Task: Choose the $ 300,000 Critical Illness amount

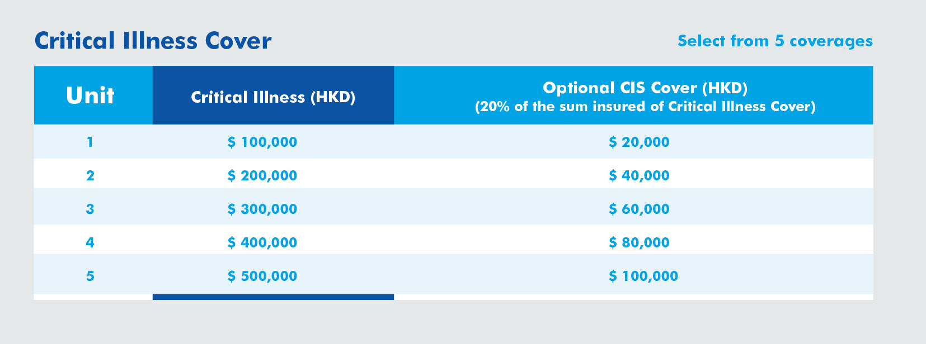Action: (x=262, y=209)
